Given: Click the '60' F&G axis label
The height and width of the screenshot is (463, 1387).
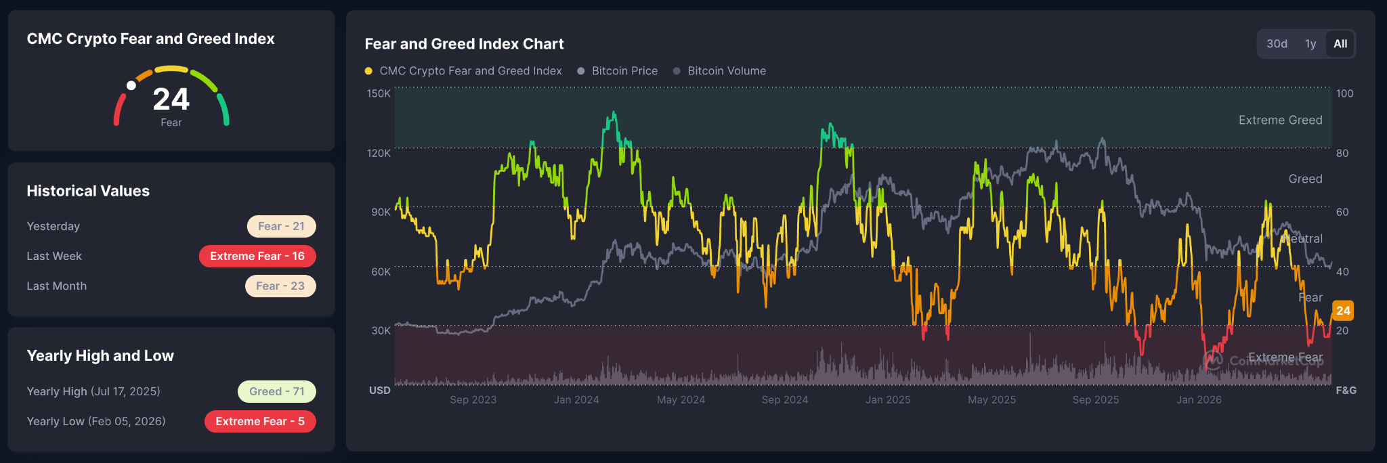Looking at the screenshot, I should [x=1342, y=212].
